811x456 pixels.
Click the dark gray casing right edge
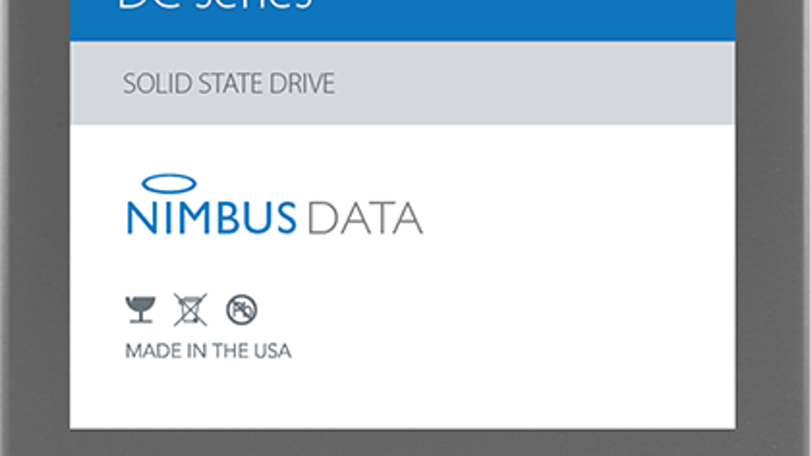tap(770, 228)
